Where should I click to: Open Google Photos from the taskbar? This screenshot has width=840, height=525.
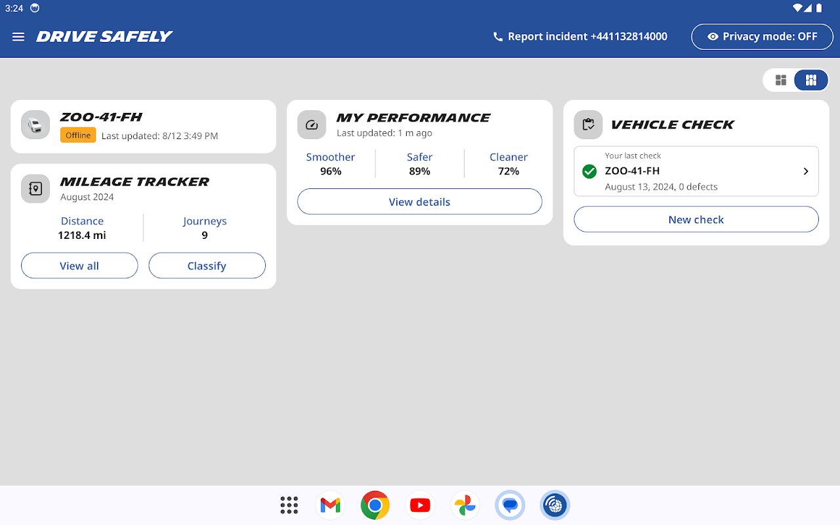[465, 505]
